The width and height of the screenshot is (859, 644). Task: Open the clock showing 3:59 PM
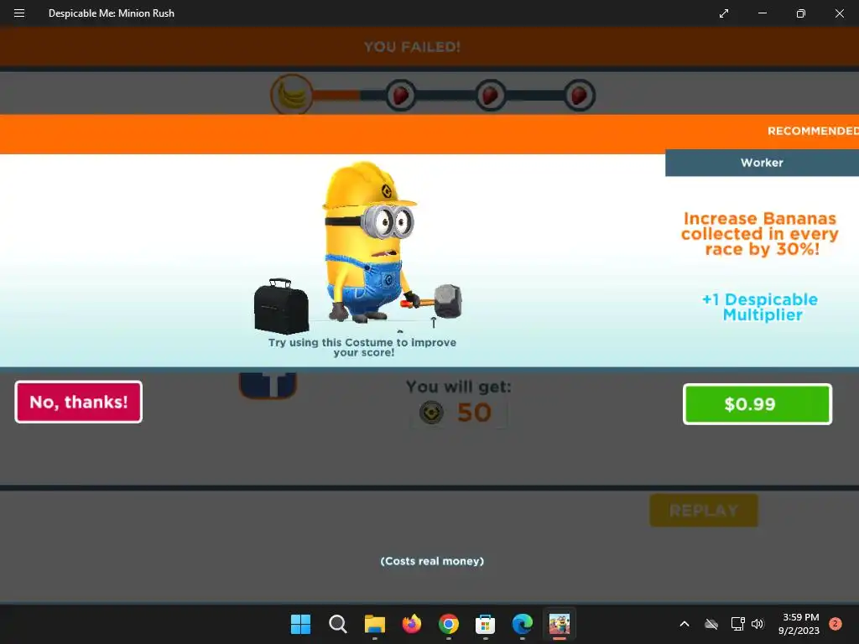799,624
